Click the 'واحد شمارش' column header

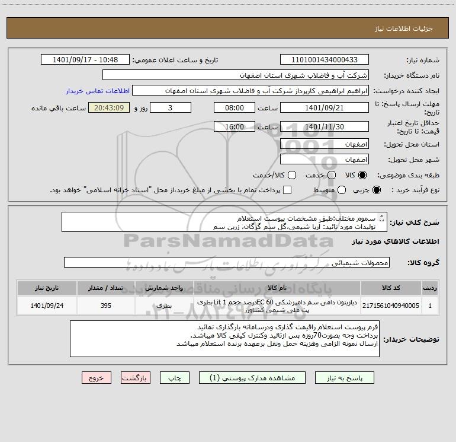coord(164,288)
